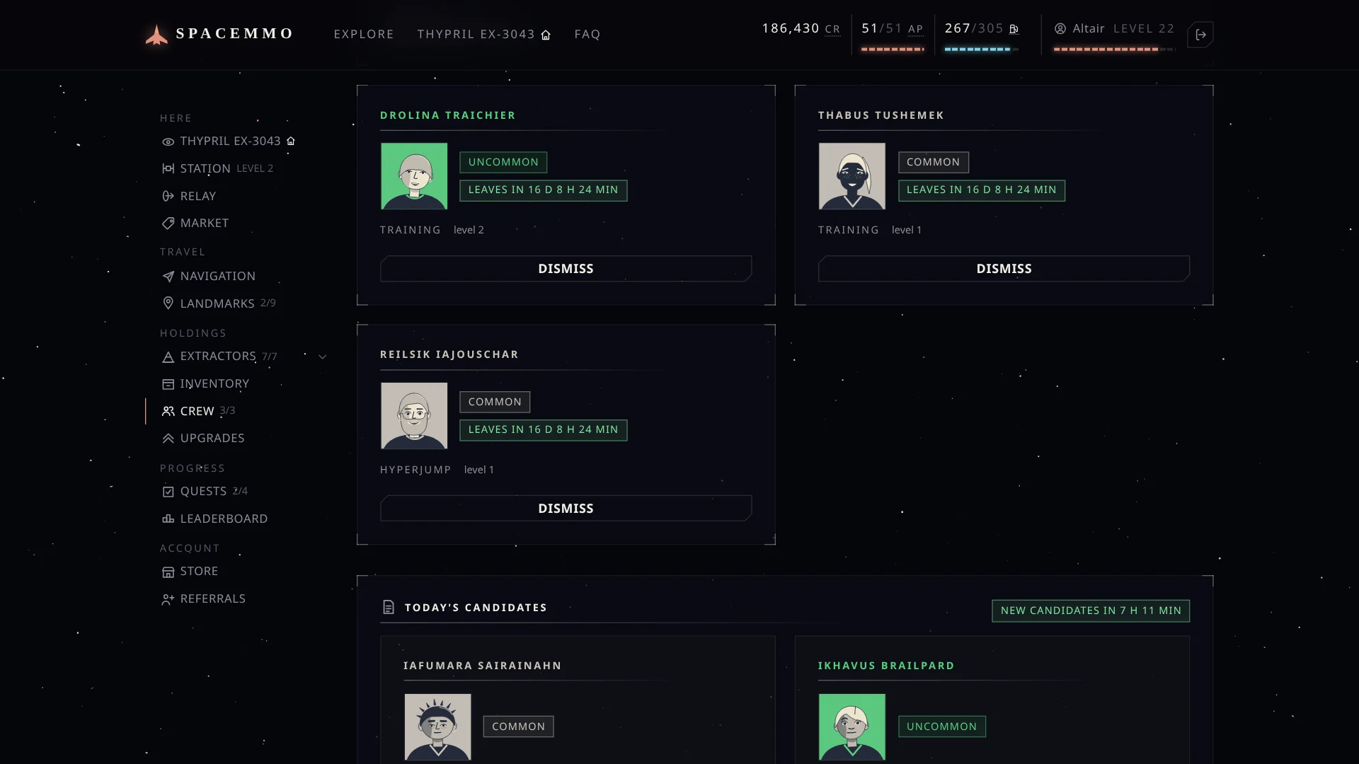This screenshot has width=1359, height=764.
Task: Open Thypril EX-3043 in top navigation
Action: point(483,34)
